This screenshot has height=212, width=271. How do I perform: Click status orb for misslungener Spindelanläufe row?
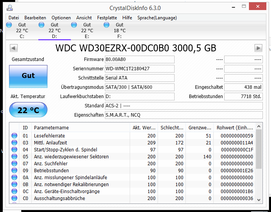(x=14, y=177)
